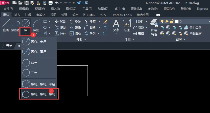
Task: Toggle layer 0 lock icon
Action: pyautogui.click(x=171, y=21)
